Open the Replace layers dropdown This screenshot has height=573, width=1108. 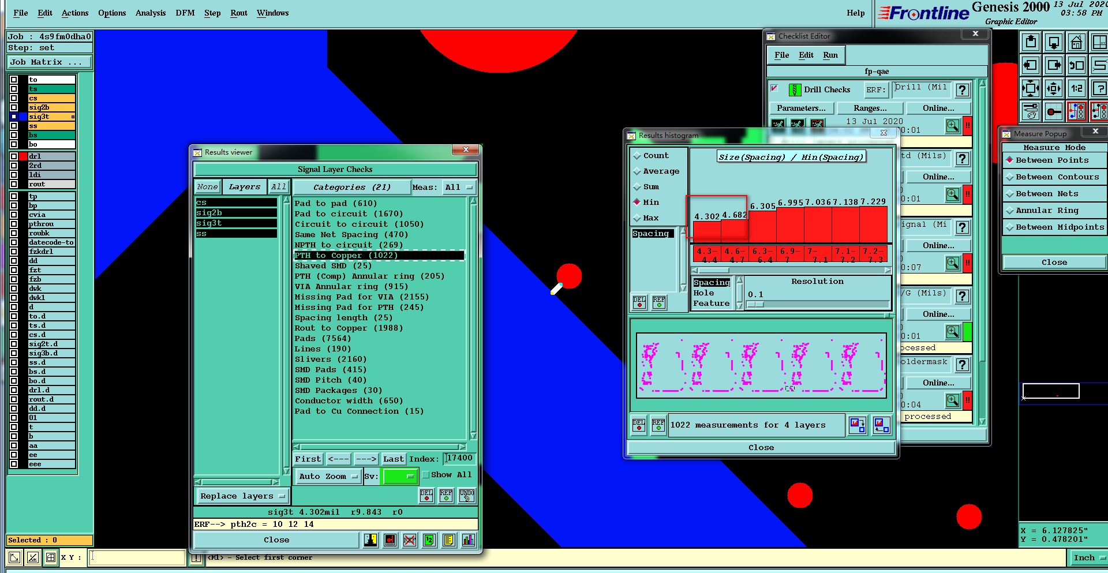coord(242,496)
